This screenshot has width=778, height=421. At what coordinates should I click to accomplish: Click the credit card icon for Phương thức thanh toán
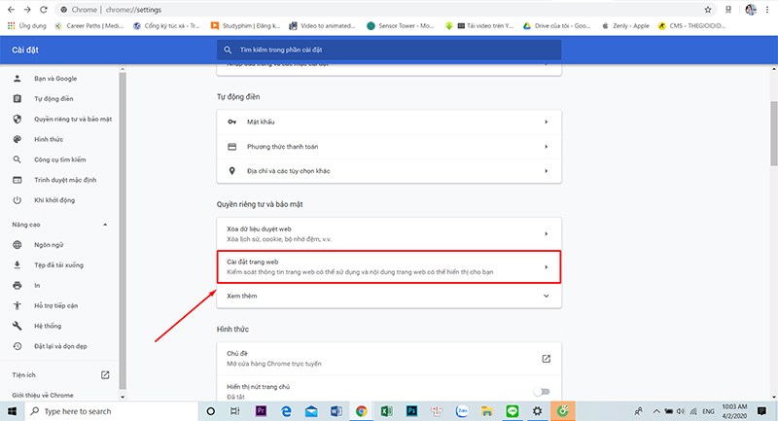(231, 146)
